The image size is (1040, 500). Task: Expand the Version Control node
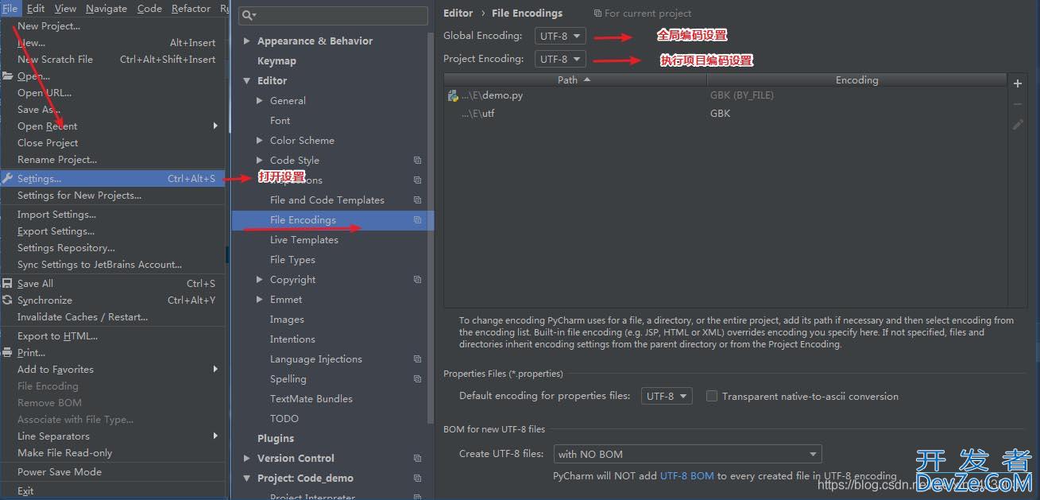(247, 459)
